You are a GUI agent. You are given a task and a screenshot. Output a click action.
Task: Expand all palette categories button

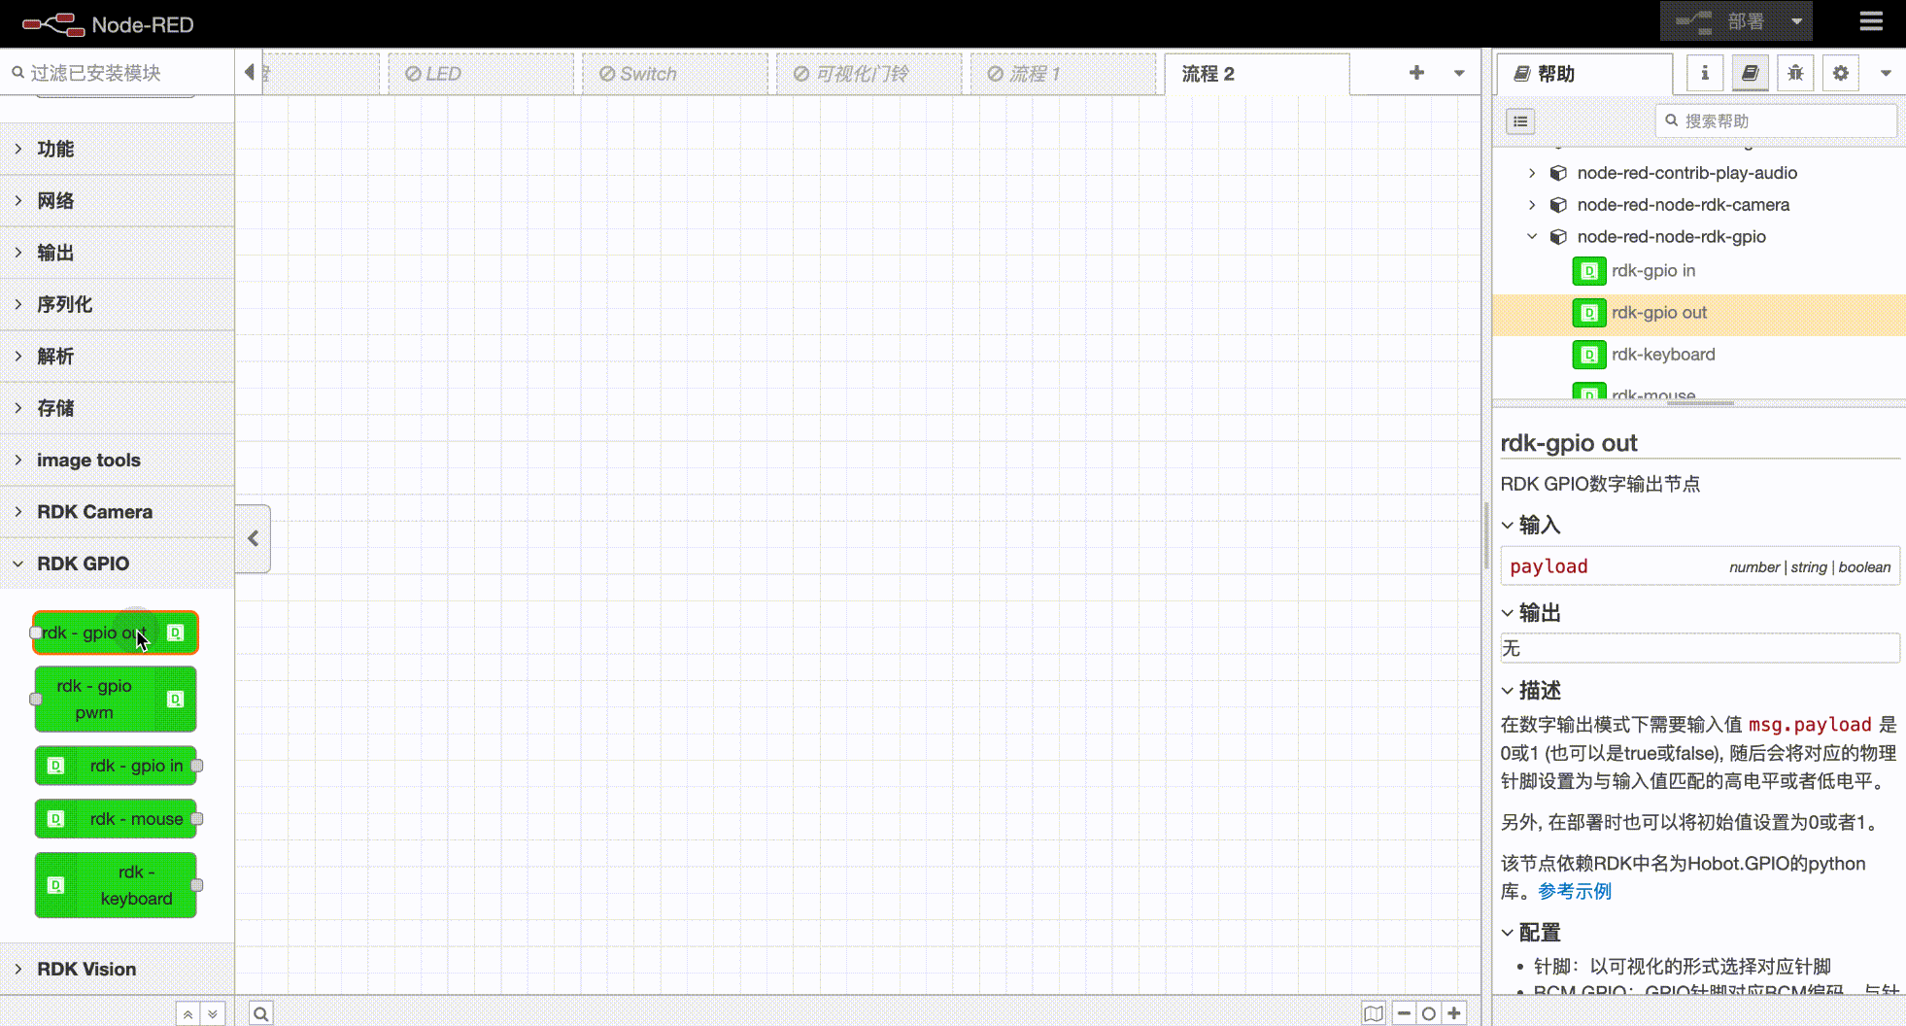213,1013
